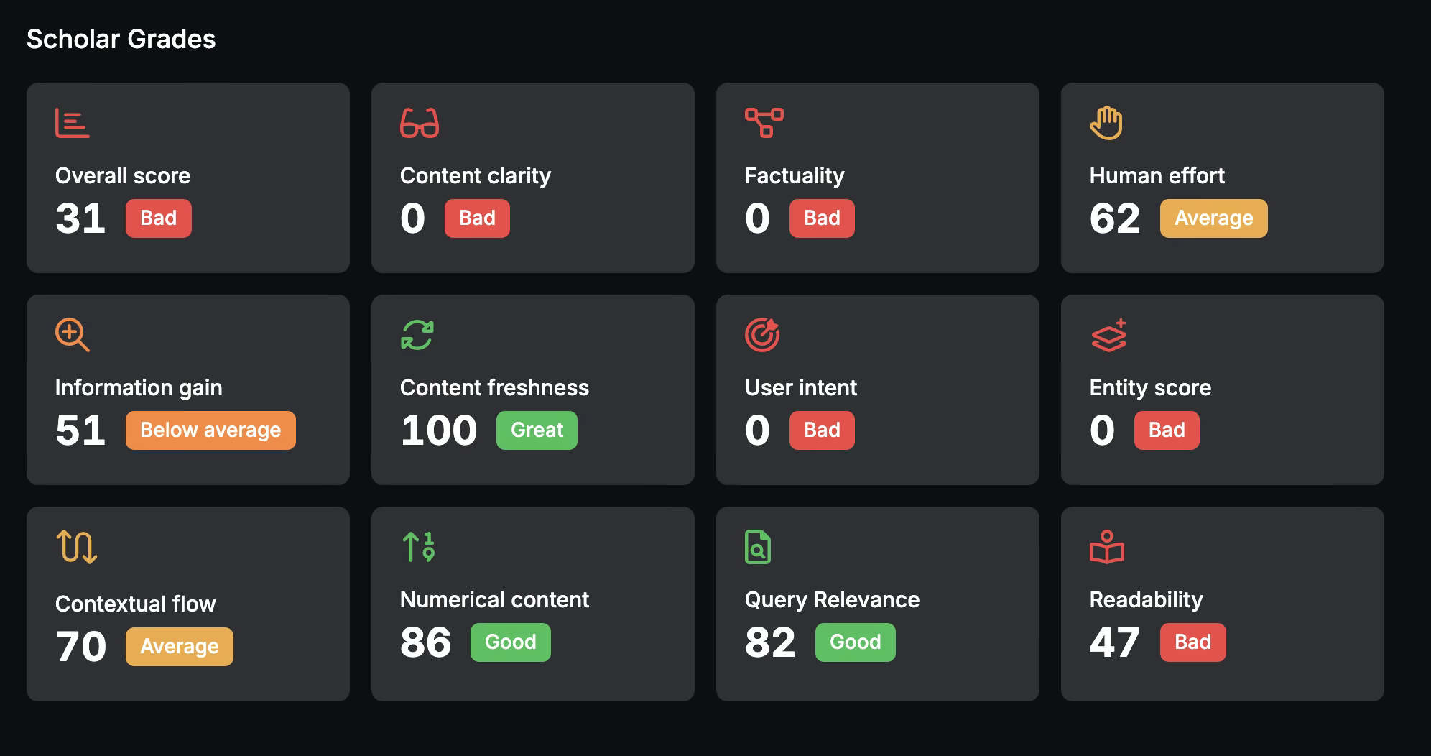Click the Information gain value 51

coord(80,430)
